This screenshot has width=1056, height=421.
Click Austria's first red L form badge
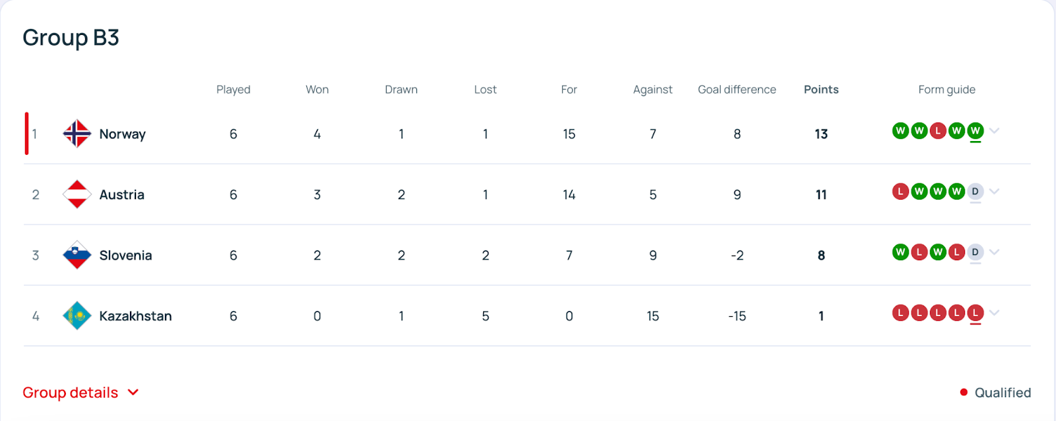coord(900,192)
